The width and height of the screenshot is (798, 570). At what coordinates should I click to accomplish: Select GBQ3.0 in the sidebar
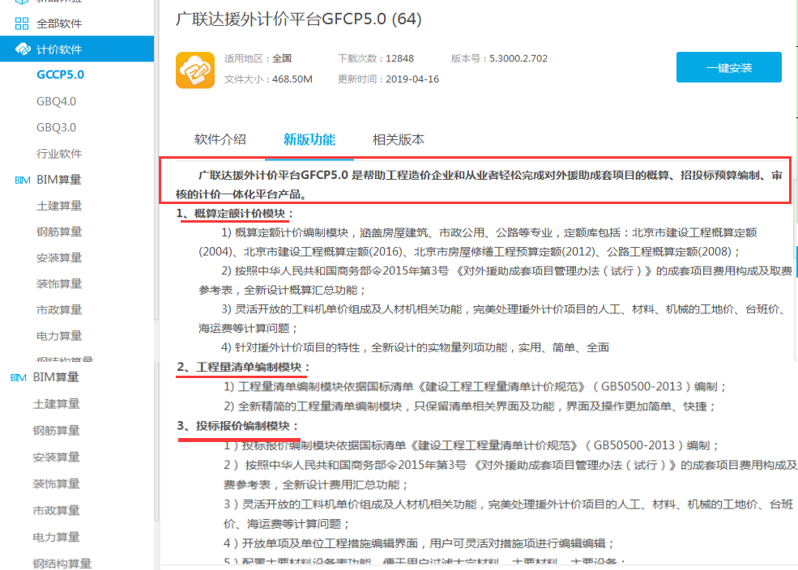tap(56, 127)
